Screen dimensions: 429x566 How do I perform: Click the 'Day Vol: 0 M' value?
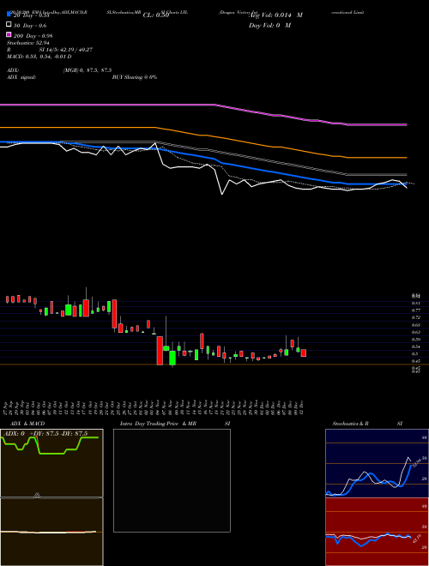269,25
